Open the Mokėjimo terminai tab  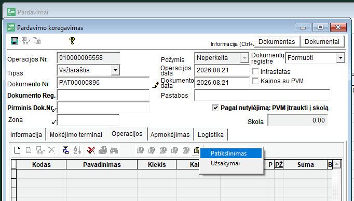pos(76,135)
